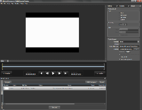Undock the Output panel with its float icon

(x=140, y=6)
